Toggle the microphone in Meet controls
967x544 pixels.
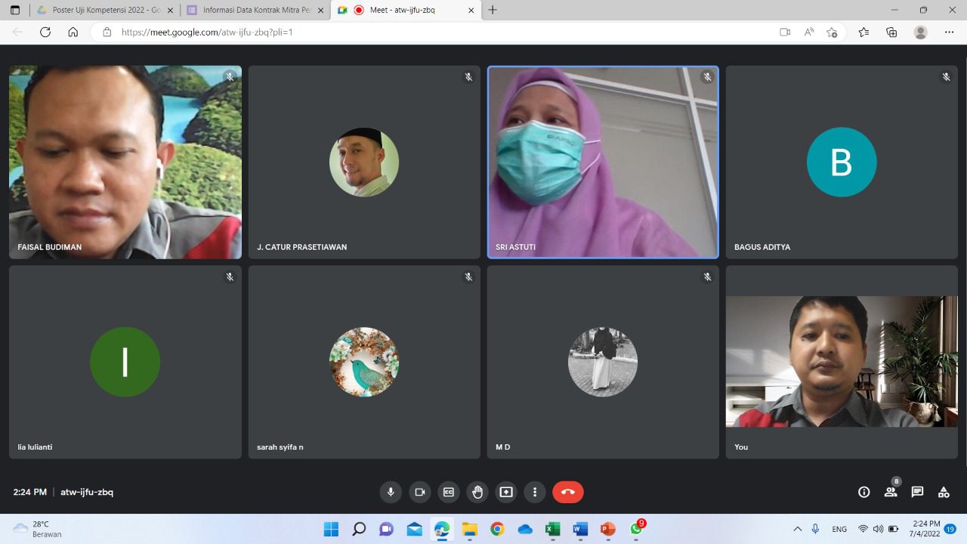pyautogui.click(x=391, y=492)
